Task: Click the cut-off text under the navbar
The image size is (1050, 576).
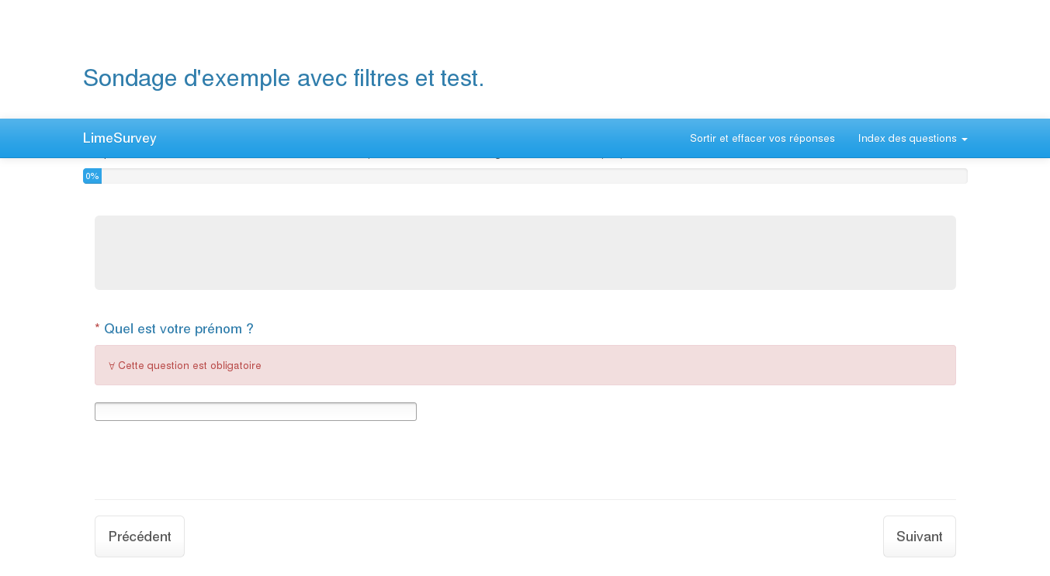Action: (x=357, y=157)
